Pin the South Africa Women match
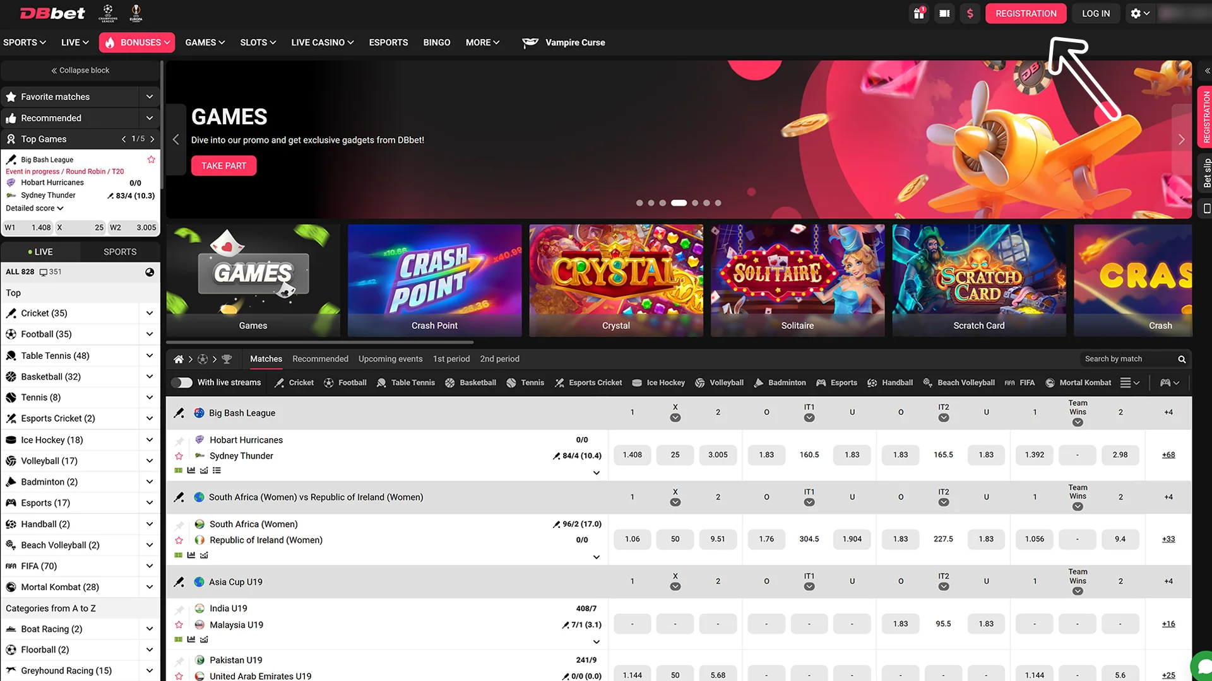Screen dimensions: 1212x681 [179, 523]
